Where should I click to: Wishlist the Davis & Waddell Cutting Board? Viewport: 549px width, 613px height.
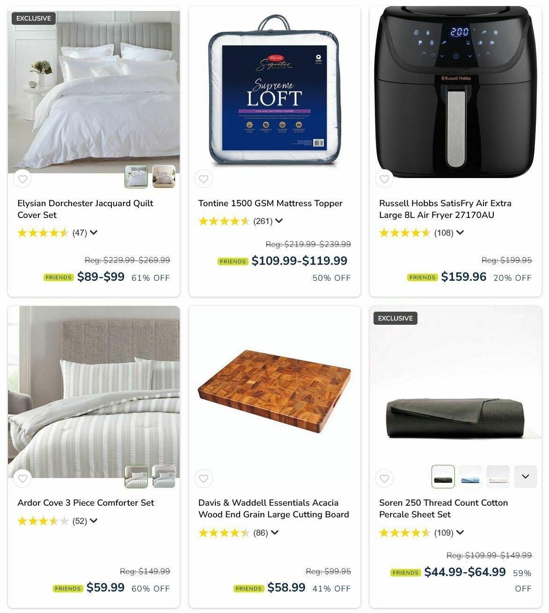tap(204, 478)
